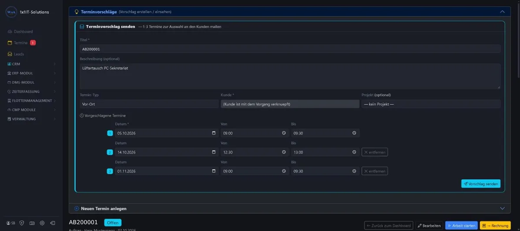Click the plus icon beside Neuen Termin anlegen
Image resolution: width=520 pixels, height=231 pixels.
click(77, 208)
